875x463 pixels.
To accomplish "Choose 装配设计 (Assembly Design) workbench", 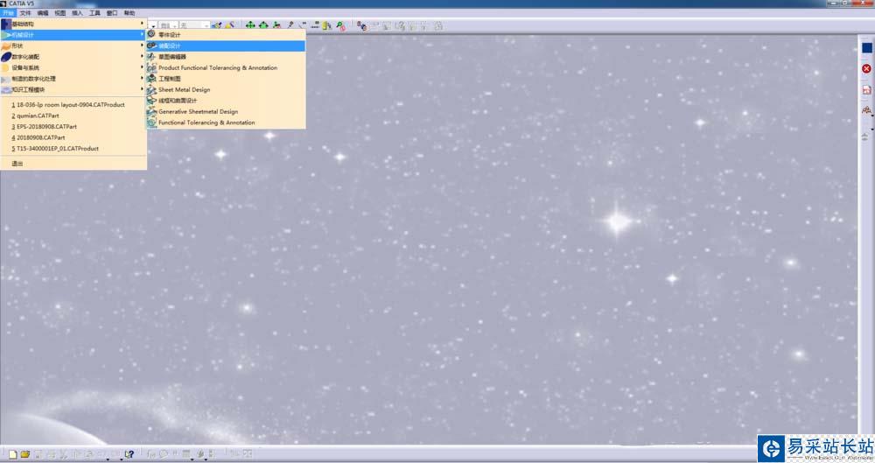I will [x=226, y=46].
